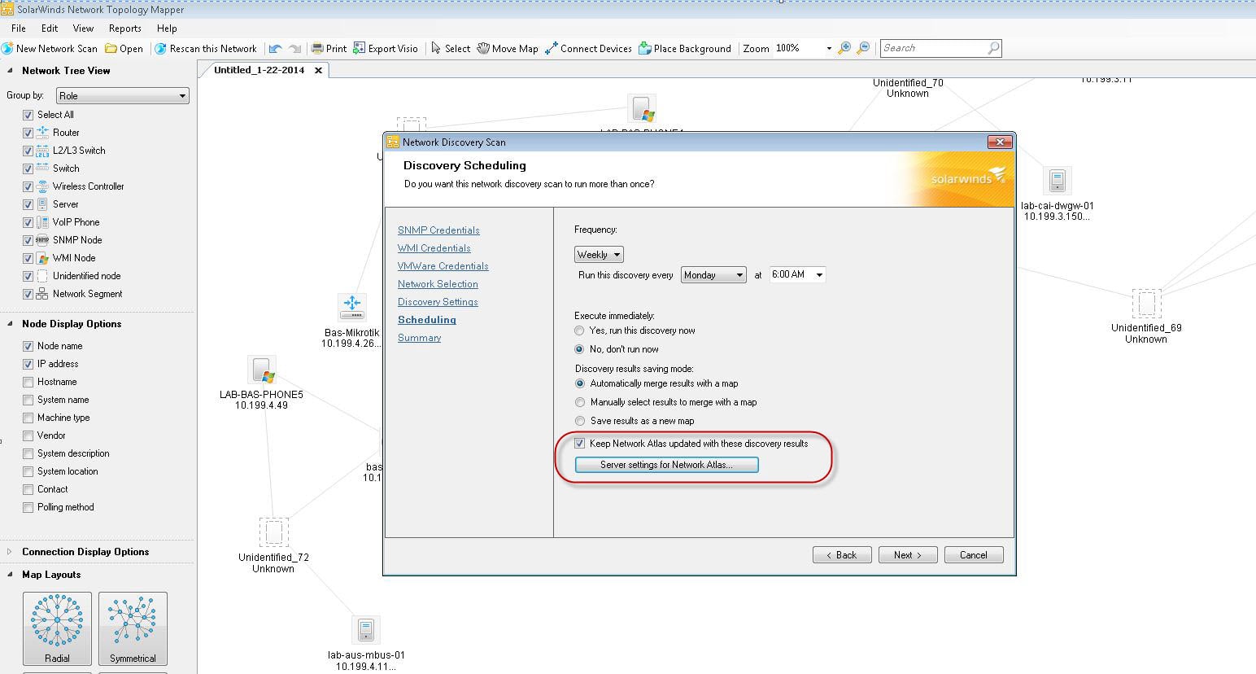Switch to the Untitled_1-22-2014 tab
The width and height of the screenshot is (1256, 674).
tap(259, 70)
